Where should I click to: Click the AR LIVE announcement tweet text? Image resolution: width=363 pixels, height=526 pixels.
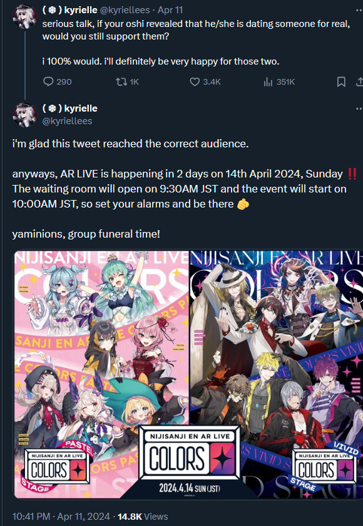tap(180, 189)
